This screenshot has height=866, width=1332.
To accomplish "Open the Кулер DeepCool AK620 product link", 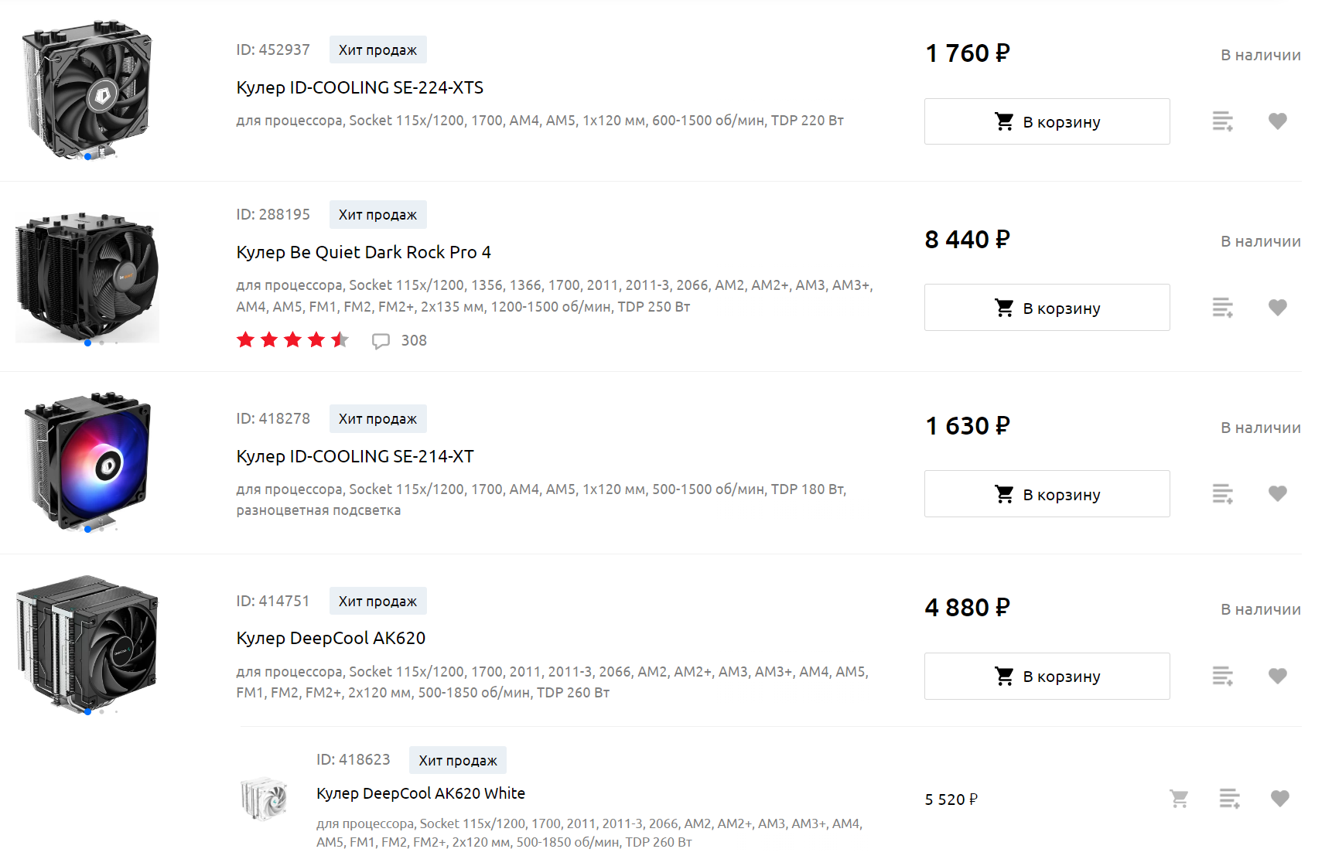I will click(x=331, y=639).
